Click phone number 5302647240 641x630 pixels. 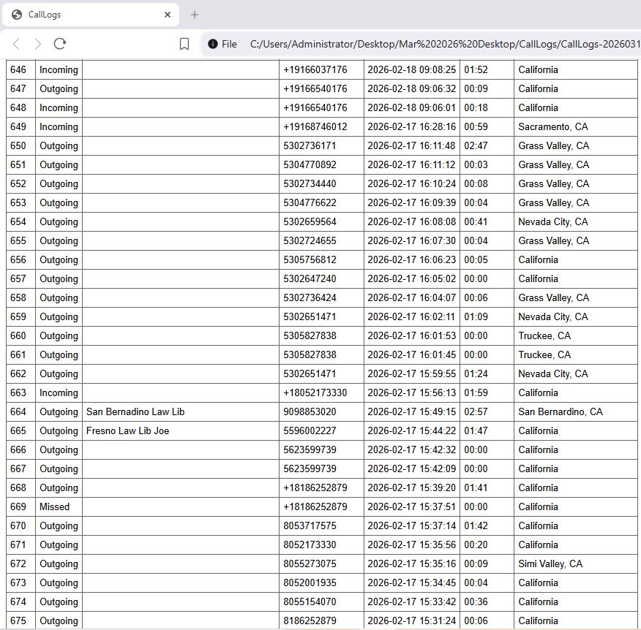click(310, 279)
